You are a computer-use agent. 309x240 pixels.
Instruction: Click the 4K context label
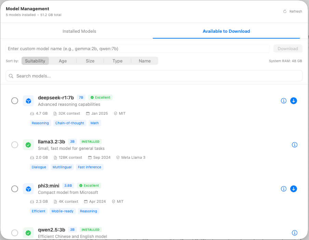point(66,201)
